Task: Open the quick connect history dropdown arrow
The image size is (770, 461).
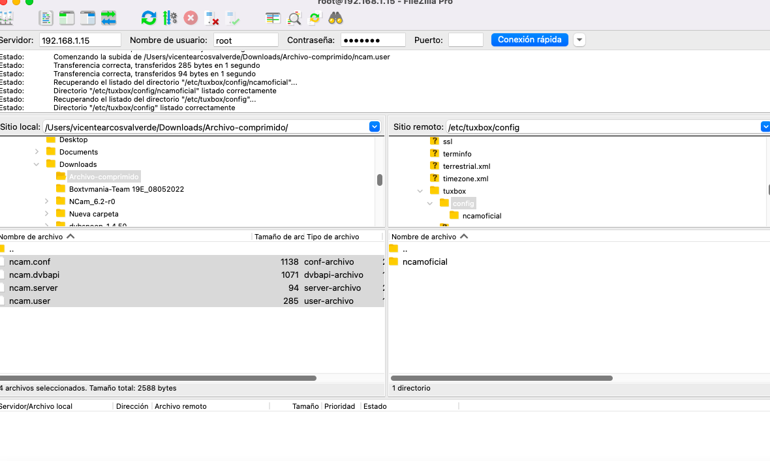Action: tap(579, 40)
